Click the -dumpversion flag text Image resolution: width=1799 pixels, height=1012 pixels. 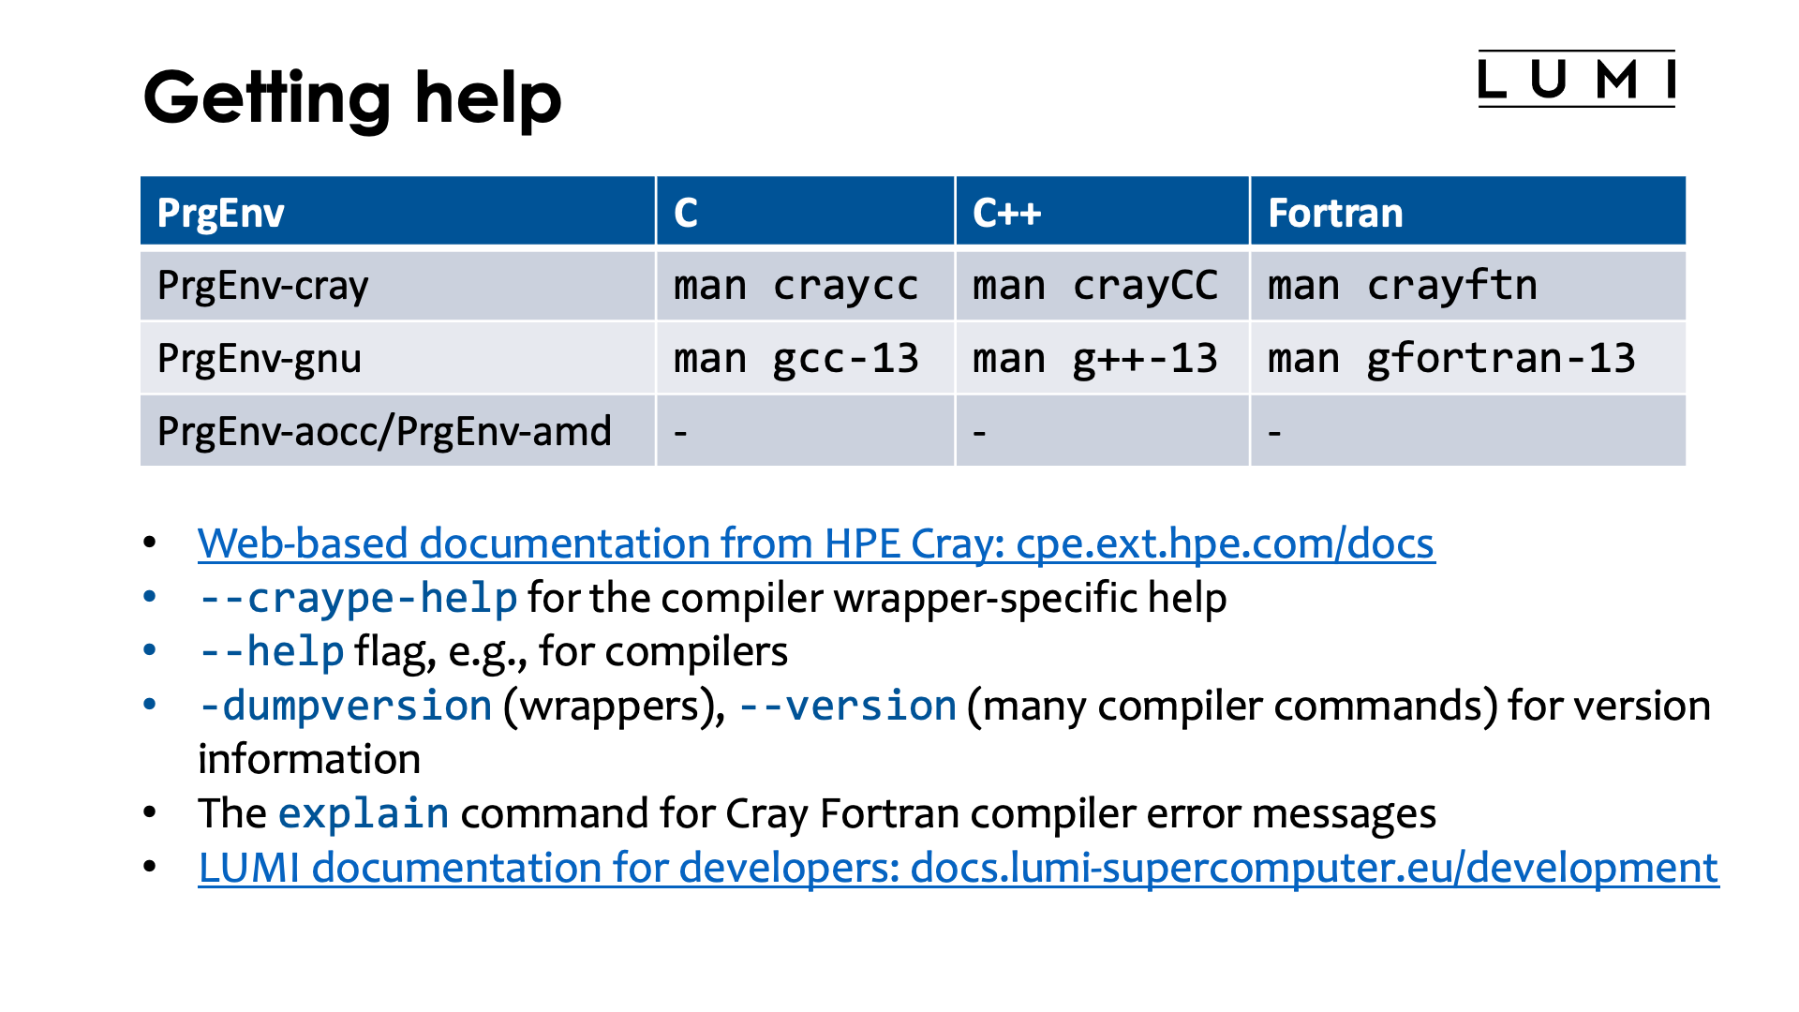pos(346,707)
